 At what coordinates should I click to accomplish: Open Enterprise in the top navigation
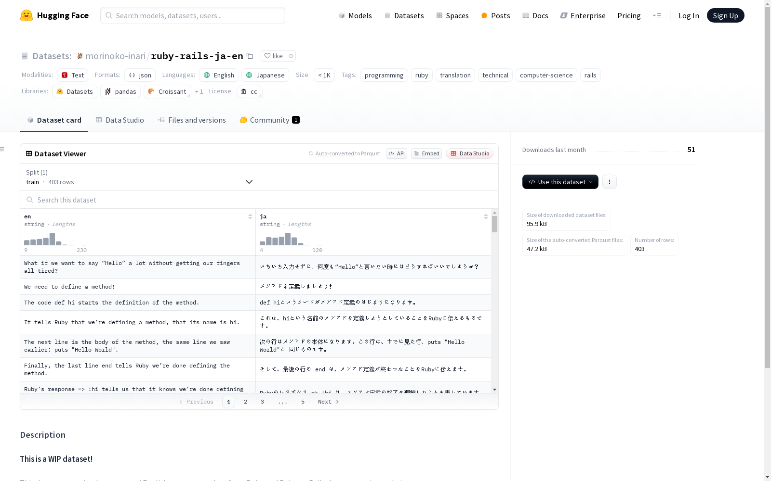point(583,15)
